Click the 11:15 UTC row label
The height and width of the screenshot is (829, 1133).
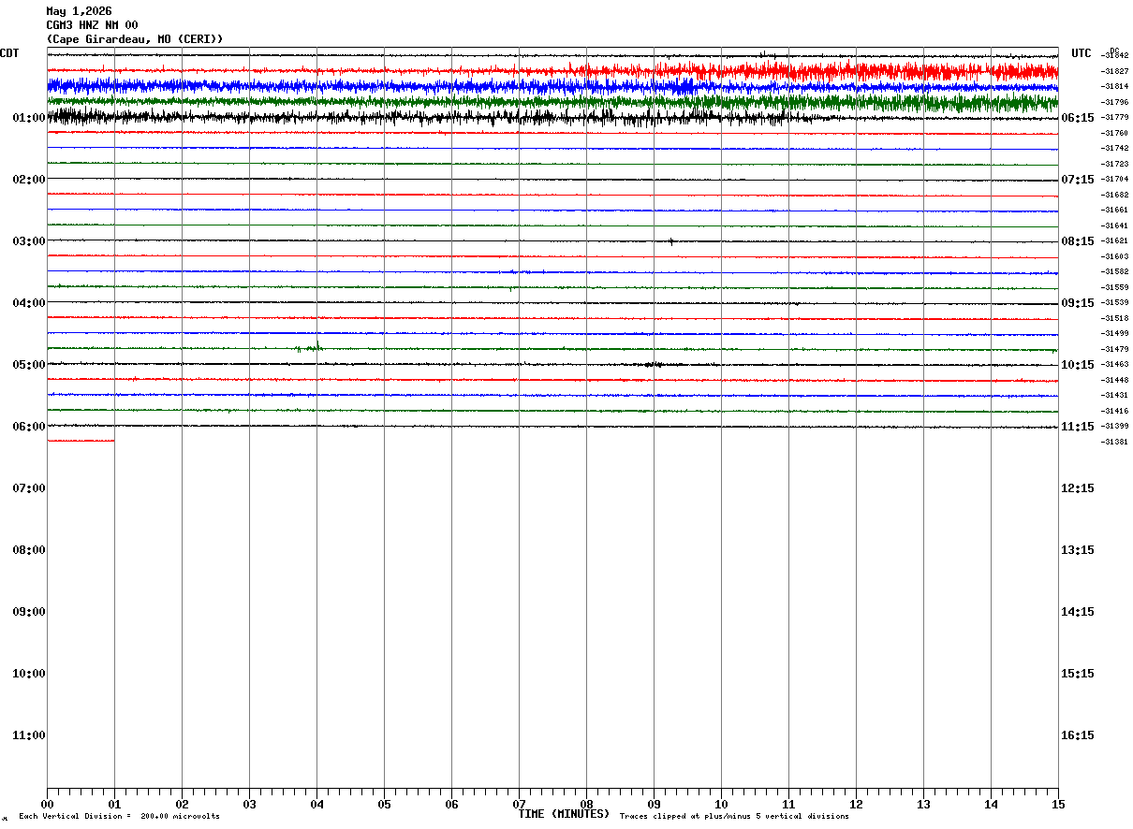[1078, 427]
